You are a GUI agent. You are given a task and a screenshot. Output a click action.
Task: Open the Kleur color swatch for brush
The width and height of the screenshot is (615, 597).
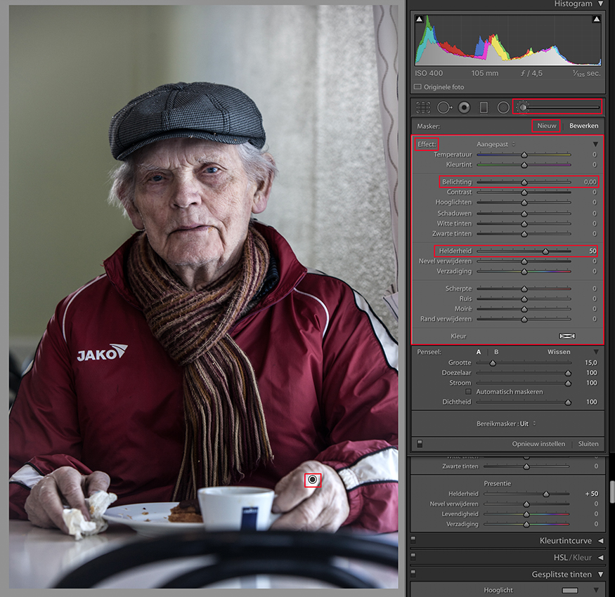click(567, 336)
